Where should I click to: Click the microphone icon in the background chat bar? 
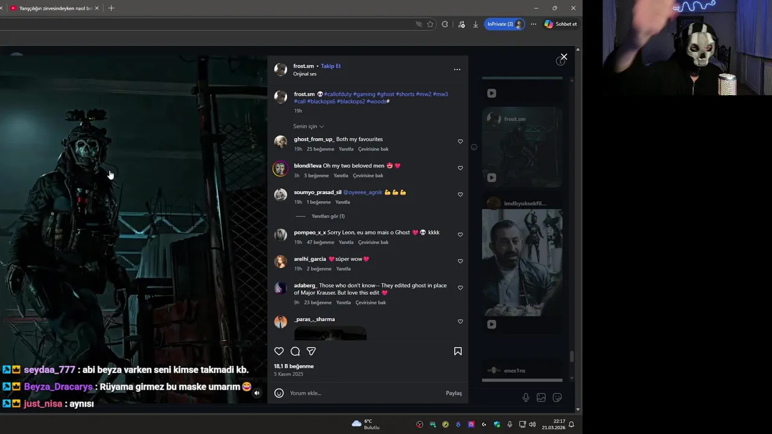(526, 397)
